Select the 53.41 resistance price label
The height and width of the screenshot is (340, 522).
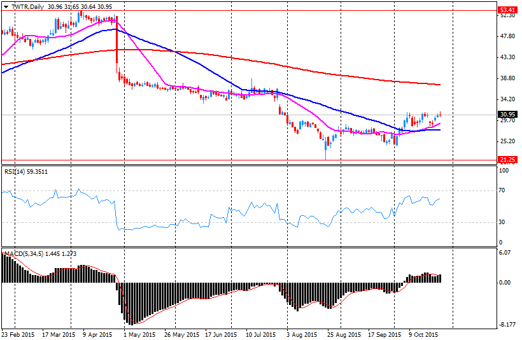click(507, 10)
